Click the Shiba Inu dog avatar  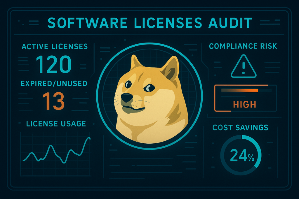point(149,96)
